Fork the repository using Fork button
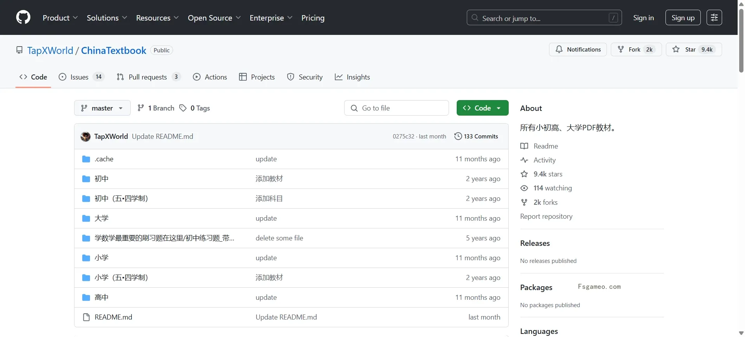 coord(636,49)
